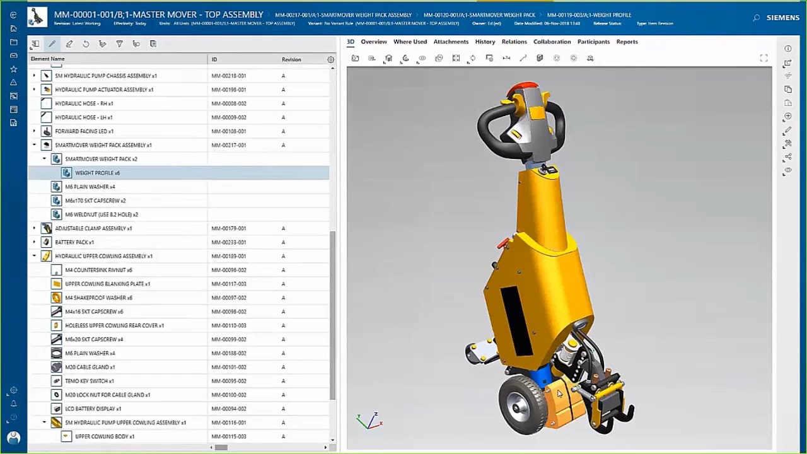Viewport: 807px width, 454px height.
Task: Switch to the Where Used tab
Action: click(410, 42)
